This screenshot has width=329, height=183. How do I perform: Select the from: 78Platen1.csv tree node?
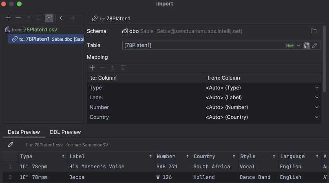tap(34, 30)
